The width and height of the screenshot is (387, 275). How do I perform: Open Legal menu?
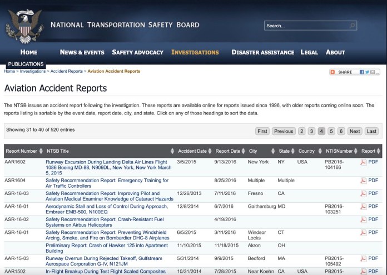coord(309,52)
